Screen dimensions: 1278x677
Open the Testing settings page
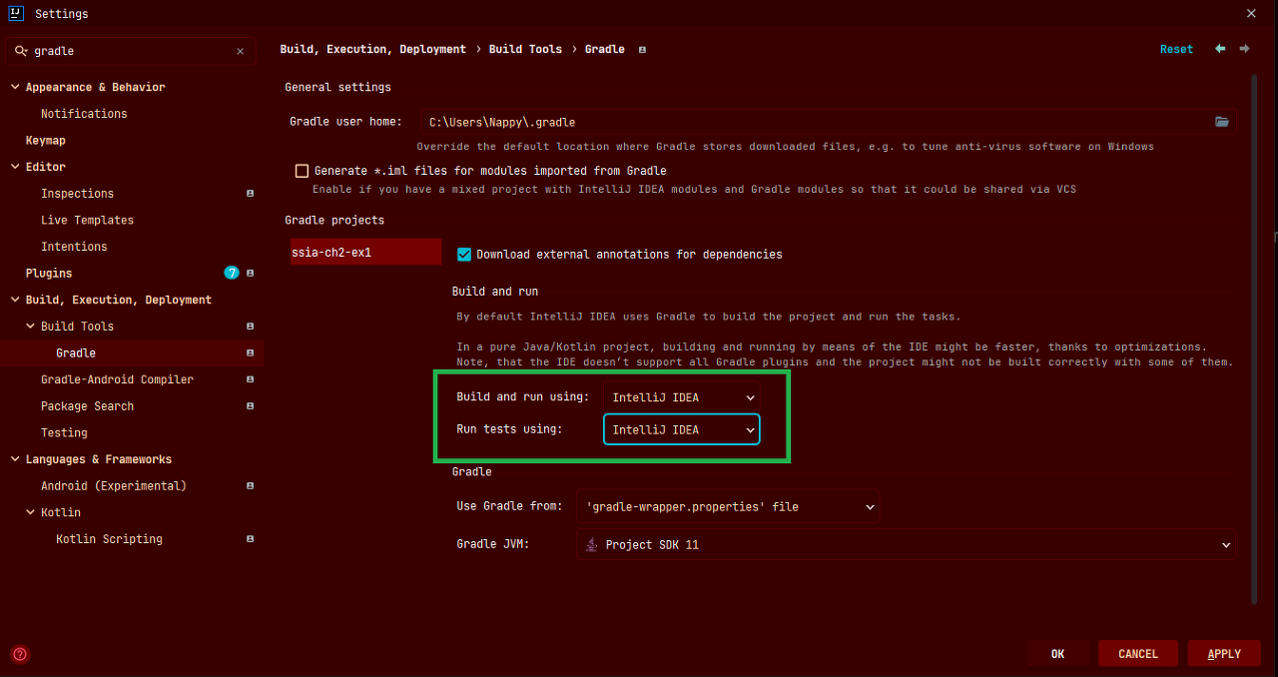[x=64, y=433]
